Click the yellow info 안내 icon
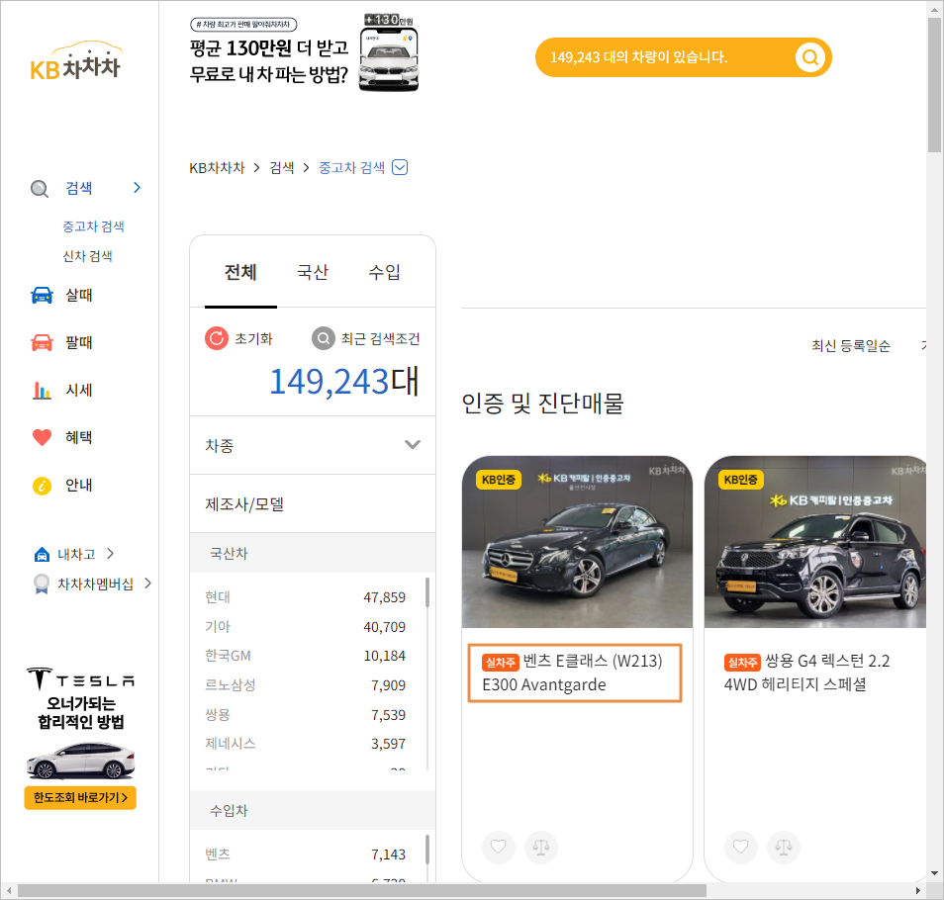 42,485
